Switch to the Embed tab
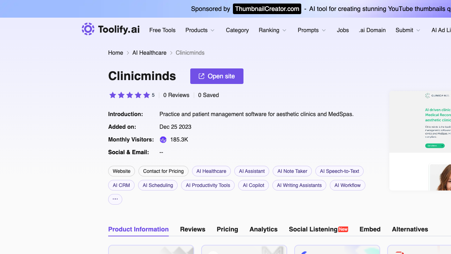Viewport: 451px width, 254px height. [x=370, y=229]
